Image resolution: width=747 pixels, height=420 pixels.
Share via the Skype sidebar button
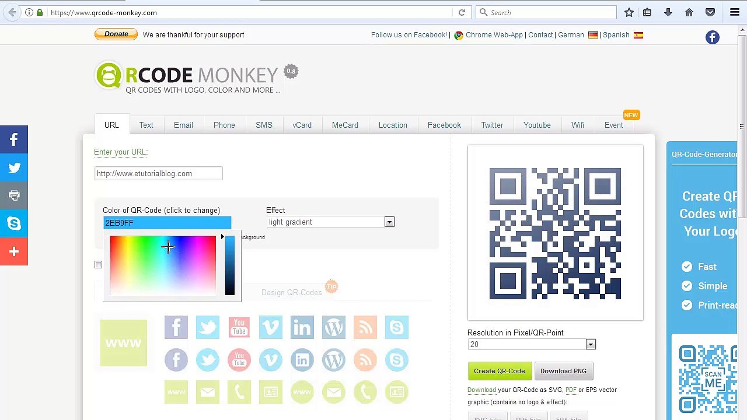[14, 223]
